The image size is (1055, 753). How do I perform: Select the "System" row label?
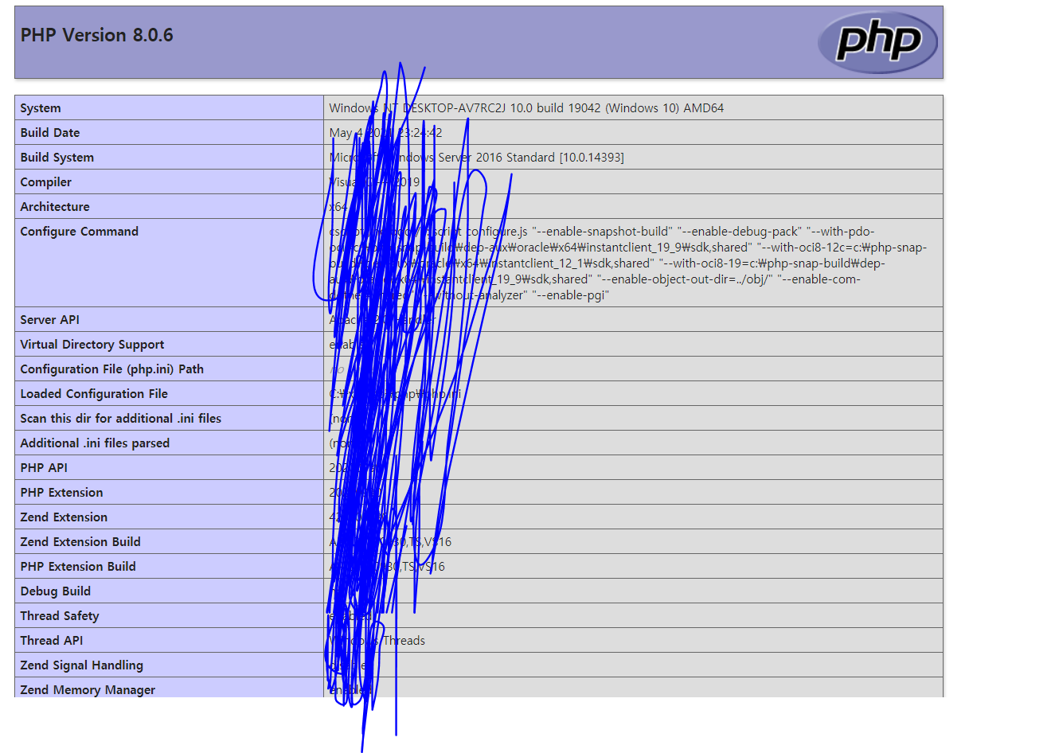coord(41,108)
